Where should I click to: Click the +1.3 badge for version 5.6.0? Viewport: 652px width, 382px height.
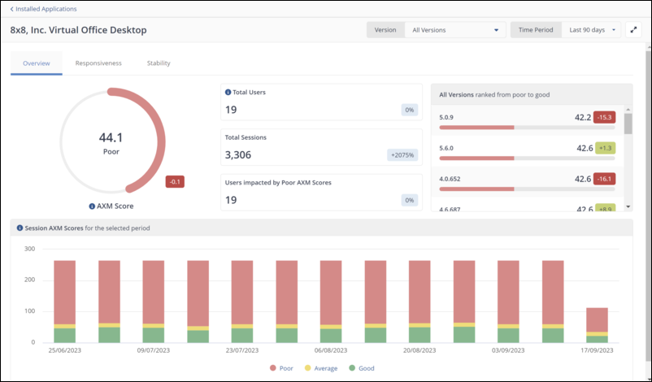click(x=604, y=148)
